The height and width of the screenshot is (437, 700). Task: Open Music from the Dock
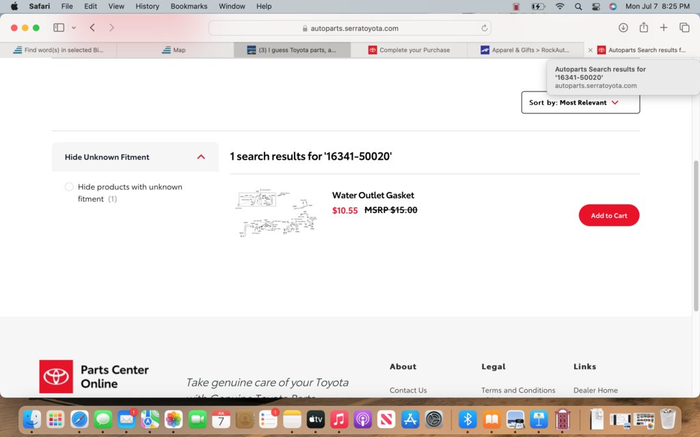339,419
